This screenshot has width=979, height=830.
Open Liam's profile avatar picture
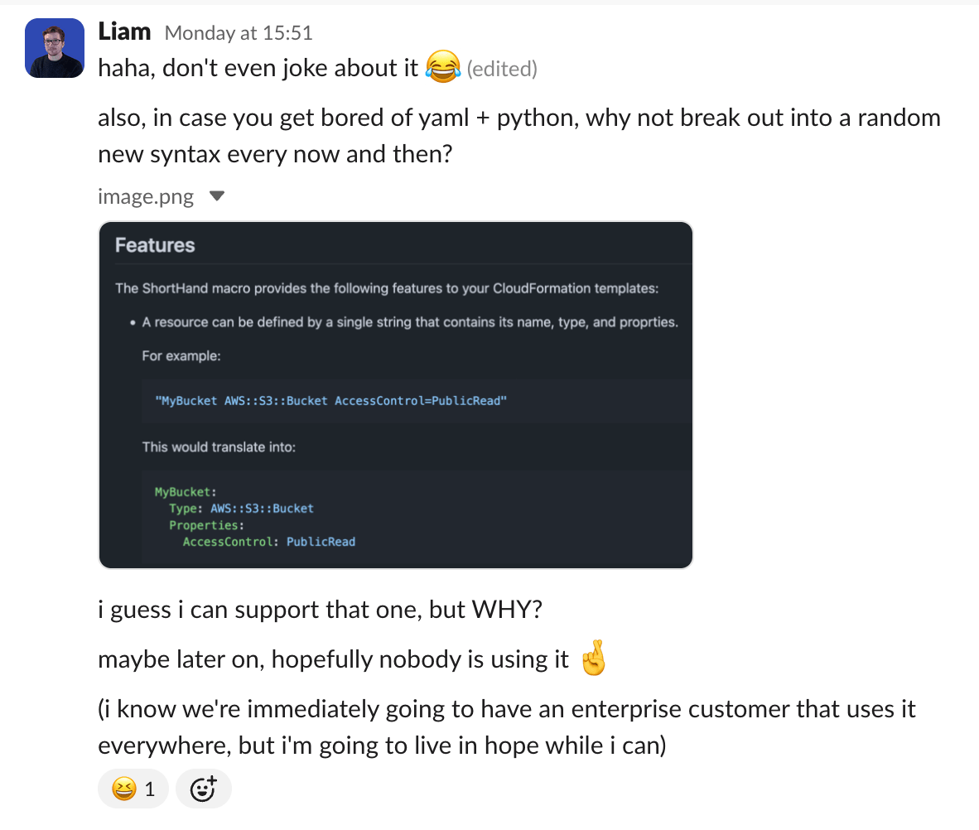pyautogui.click(x=55, y=48)
